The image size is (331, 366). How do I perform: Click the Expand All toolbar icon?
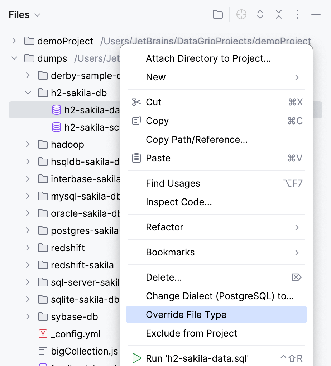click(260, 14)
